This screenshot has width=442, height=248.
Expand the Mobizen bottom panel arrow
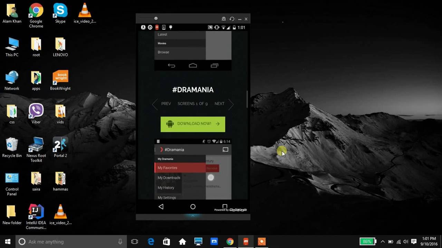[193, 216]
